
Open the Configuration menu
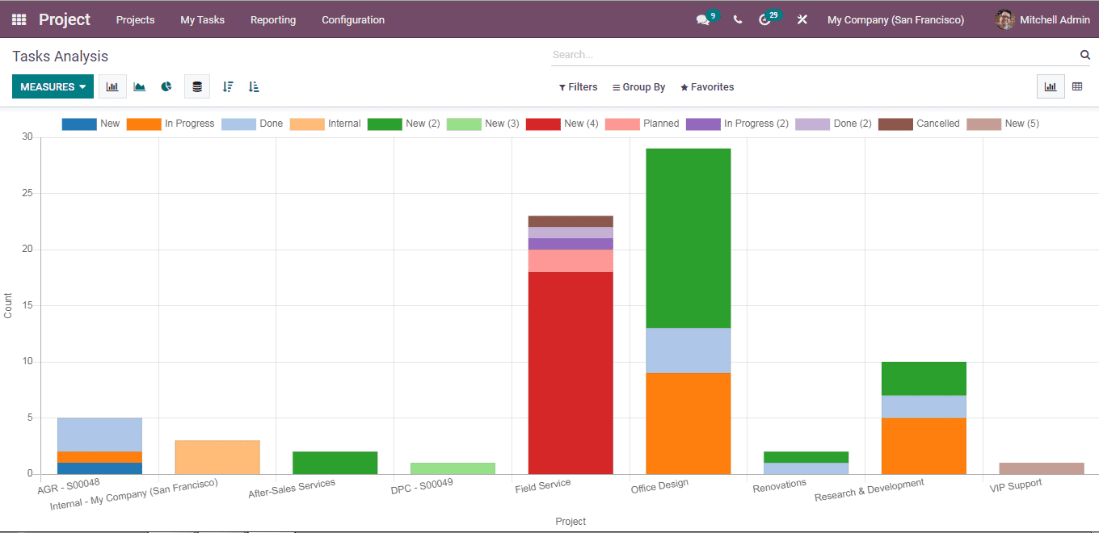pos(353,19)
